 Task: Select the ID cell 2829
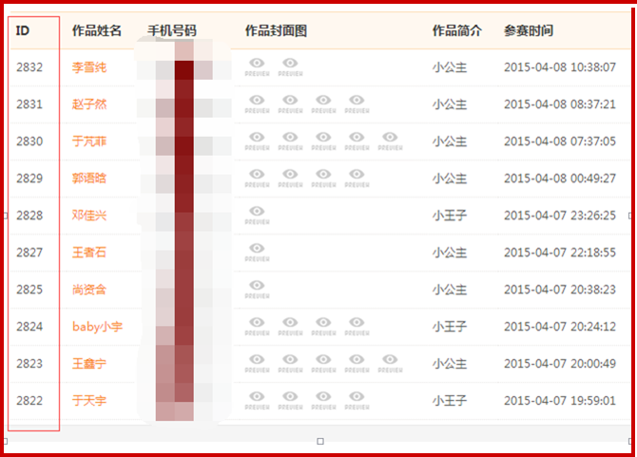tap(29, 179)
